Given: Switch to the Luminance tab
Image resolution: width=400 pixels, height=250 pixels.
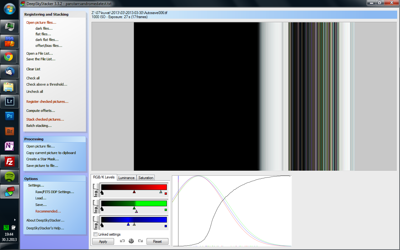Looking at the screenshot, I should coord(127,178).
